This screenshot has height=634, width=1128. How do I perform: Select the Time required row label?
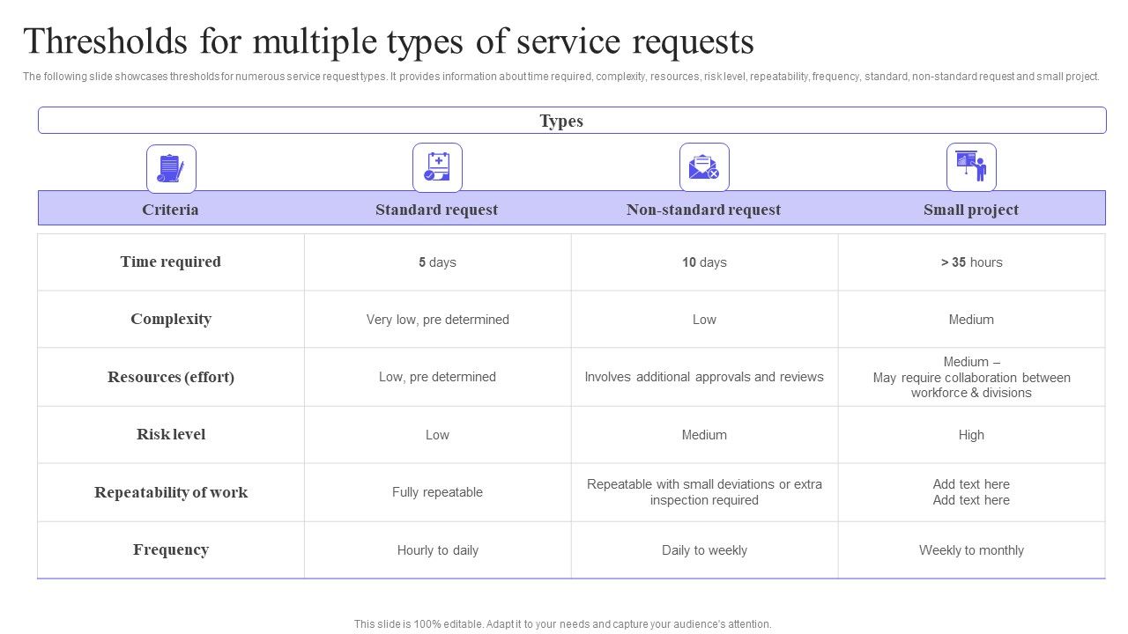point(171,262)
